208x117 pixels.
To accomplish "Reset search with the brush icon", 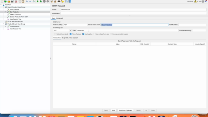I will click(x=62, y=1).
